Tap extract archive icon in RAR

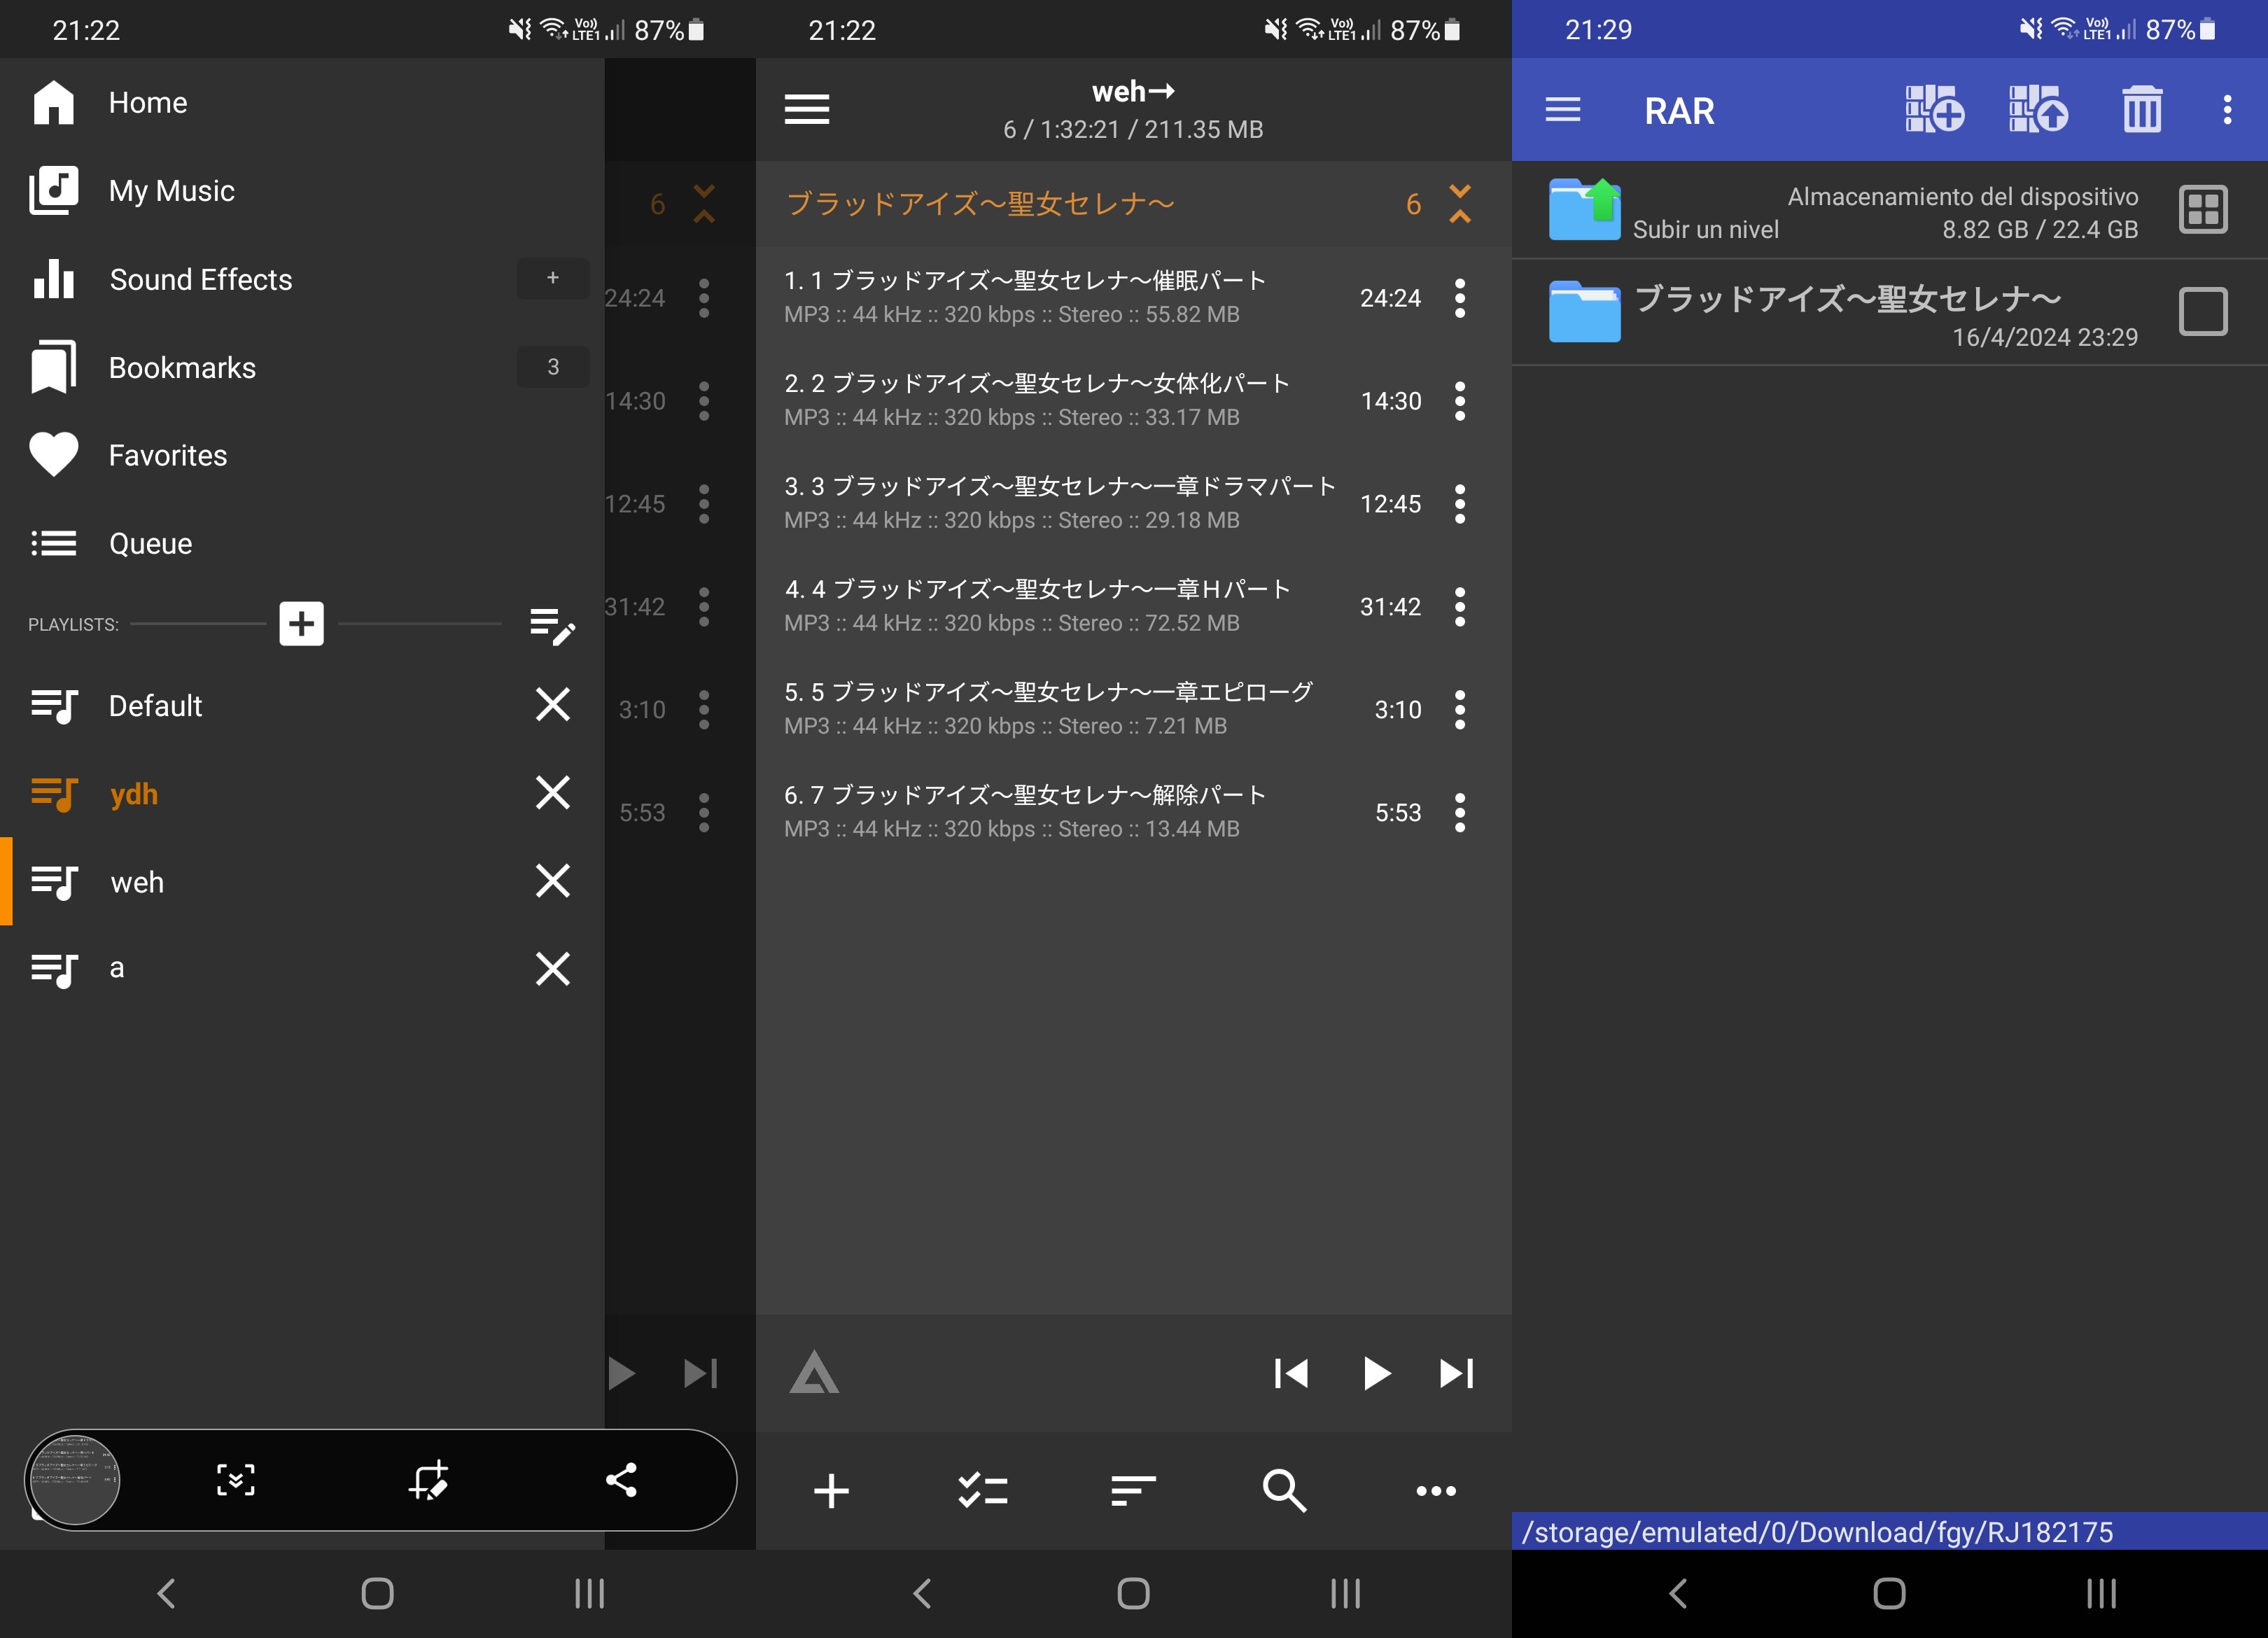(x=2038, y=109)
